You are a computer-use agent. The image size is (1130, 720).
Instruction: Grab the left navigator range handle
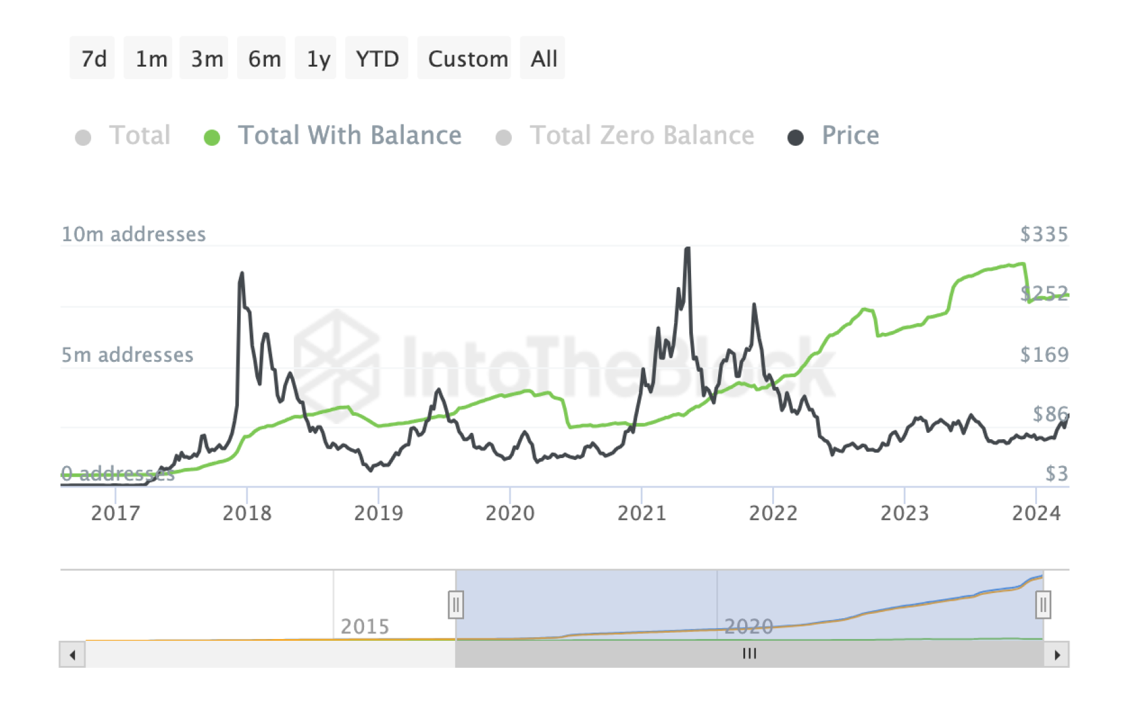(x=456, y=605)
